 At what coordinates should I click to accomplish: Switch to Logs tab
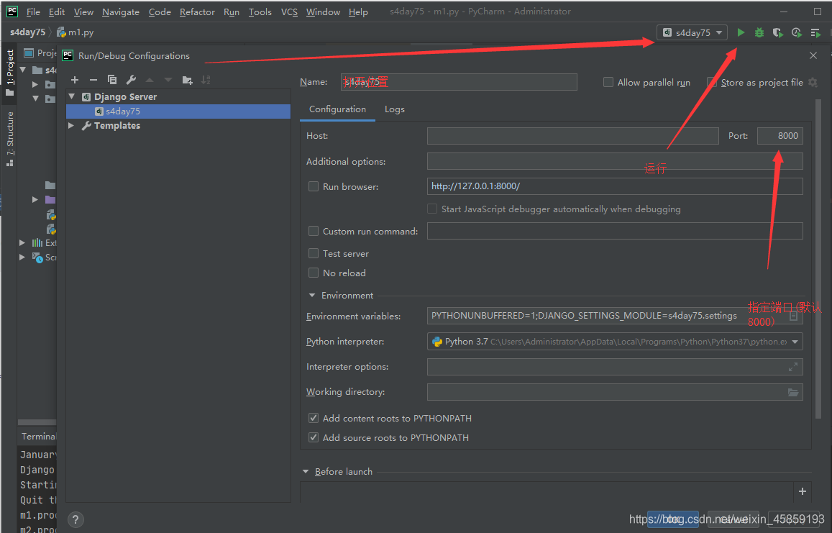[394, 109]
